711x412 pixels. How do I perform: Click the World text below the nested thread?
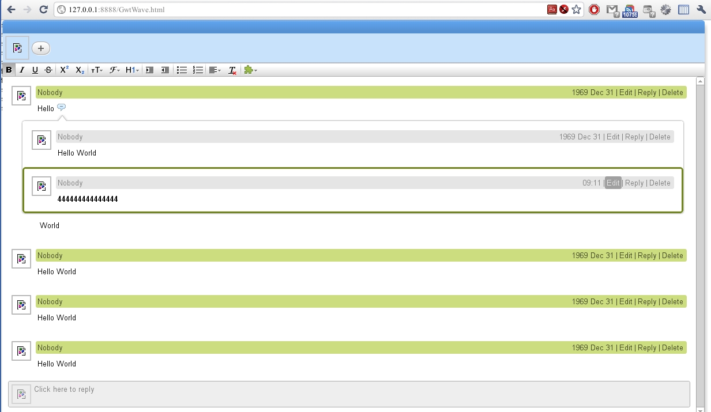pyautogui.click(x=50, y=226)
